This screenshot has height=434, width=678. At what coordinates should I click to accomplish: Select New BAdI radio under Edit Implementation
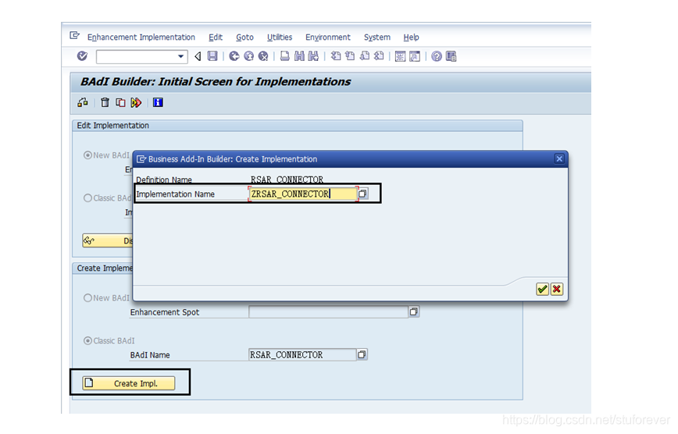tap(87, 155)
